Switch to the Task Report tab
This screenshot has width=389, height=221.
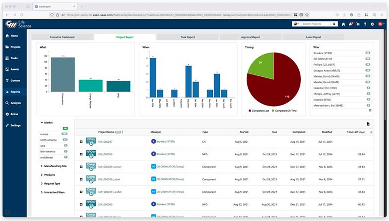(x=187, y=37)
